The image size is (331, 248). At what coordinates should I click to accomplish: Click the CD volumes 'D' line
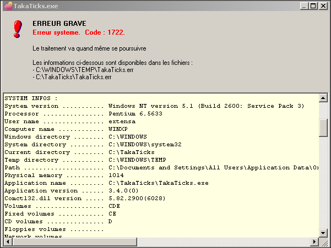tap(58, 222)
